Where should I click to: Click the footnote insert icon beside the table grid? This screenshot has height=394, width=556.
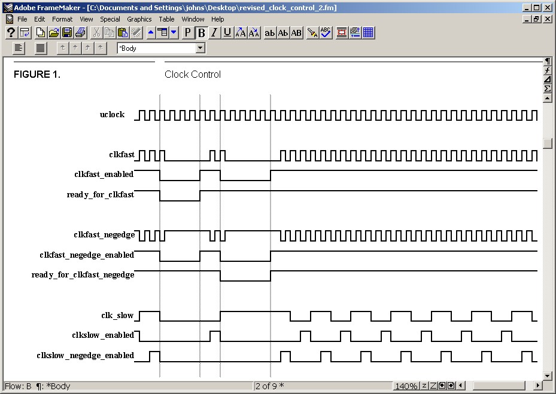[x=355, y=33]
